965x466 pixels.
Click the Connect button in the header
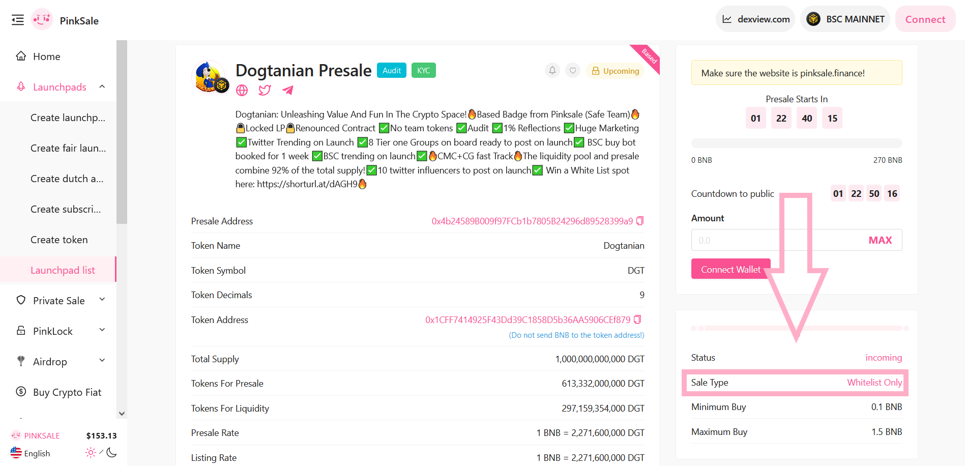[925, 19]
